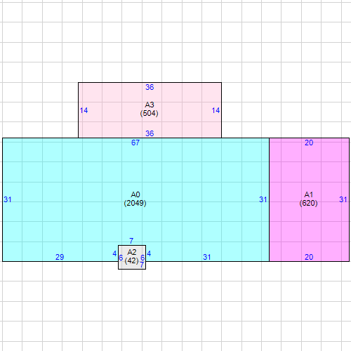Image resolution: width=351 pixels, height=351 pixels.
Task: Click the 4 dimension right of A2
Action: (149, 253)
